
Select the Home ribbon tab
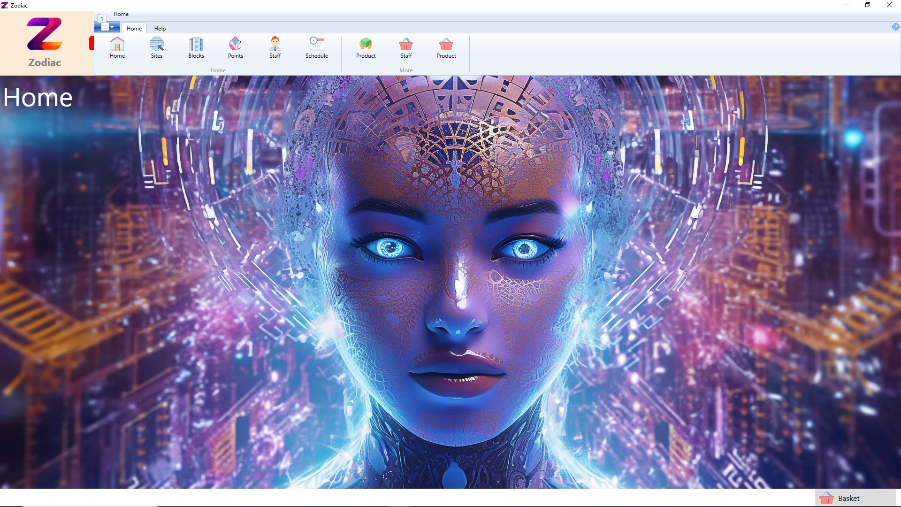click(134, 29)
